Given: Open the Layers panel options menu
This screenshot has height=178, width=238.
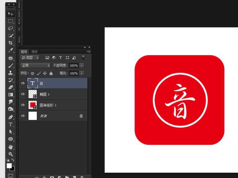Looking at the screenshot, I should pyautogui.click(x=88, y=52).
